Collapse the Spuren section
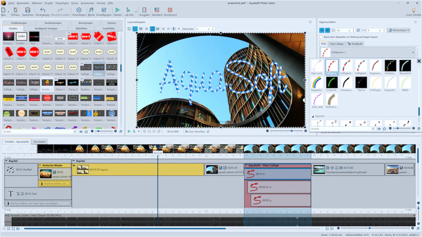The width and height of the screenshot is (422, 237). 313,116
